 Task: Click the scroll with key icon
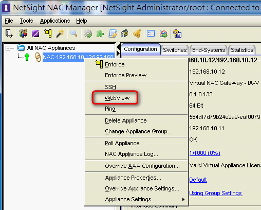[113, 33]
